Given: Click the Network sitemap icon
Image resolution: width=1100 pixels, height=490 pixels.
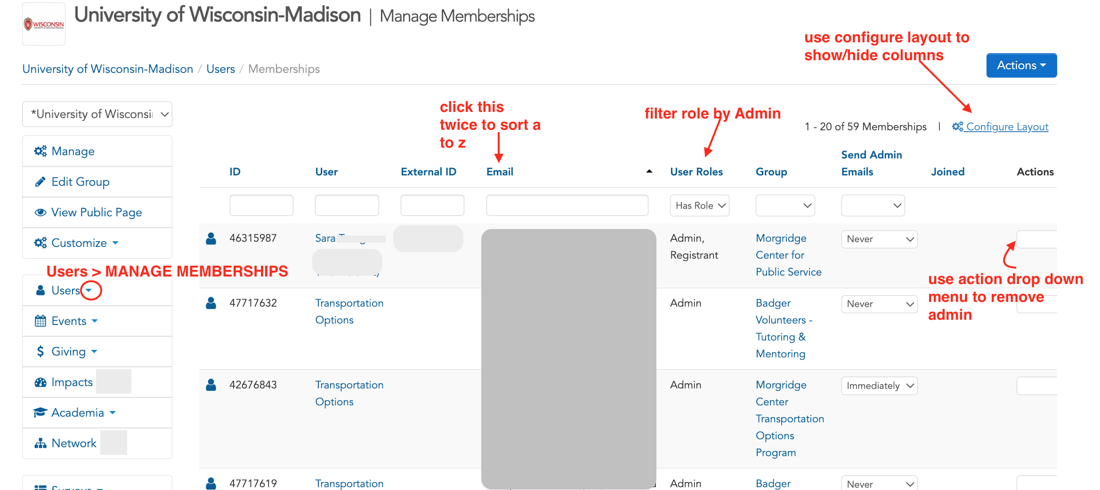Looking at the screenshot, I should (40, 443).
